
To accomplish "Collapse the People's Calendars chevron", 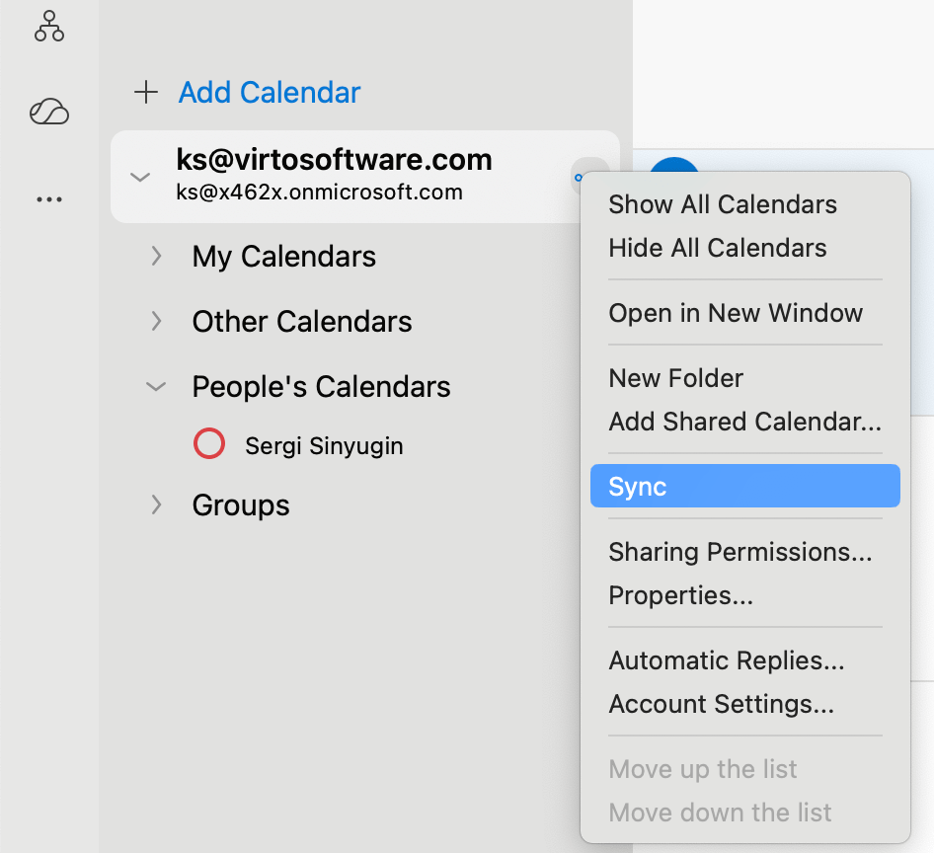I will click(156, 387).
